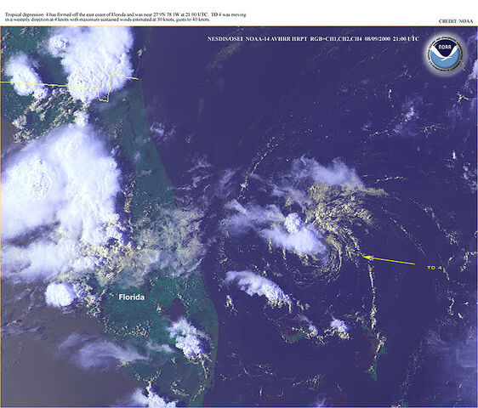The height and width of the screenshot is (408, 478).
Task: Click the white Florida label
Action: point(131,297)
